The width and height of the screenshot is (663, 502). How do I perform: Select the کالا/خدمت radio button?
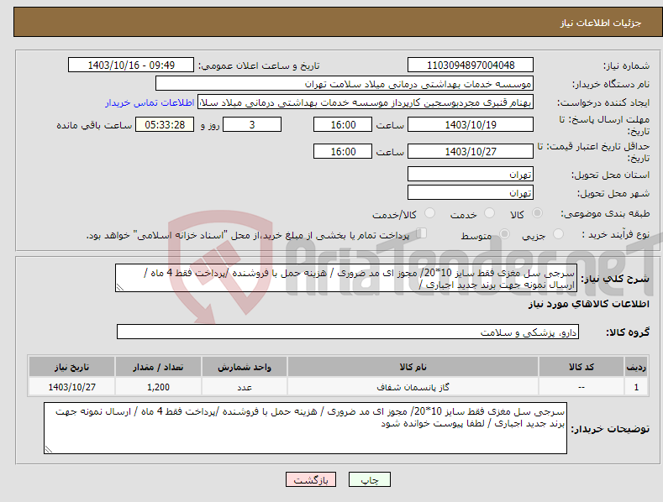click(429, 213)
